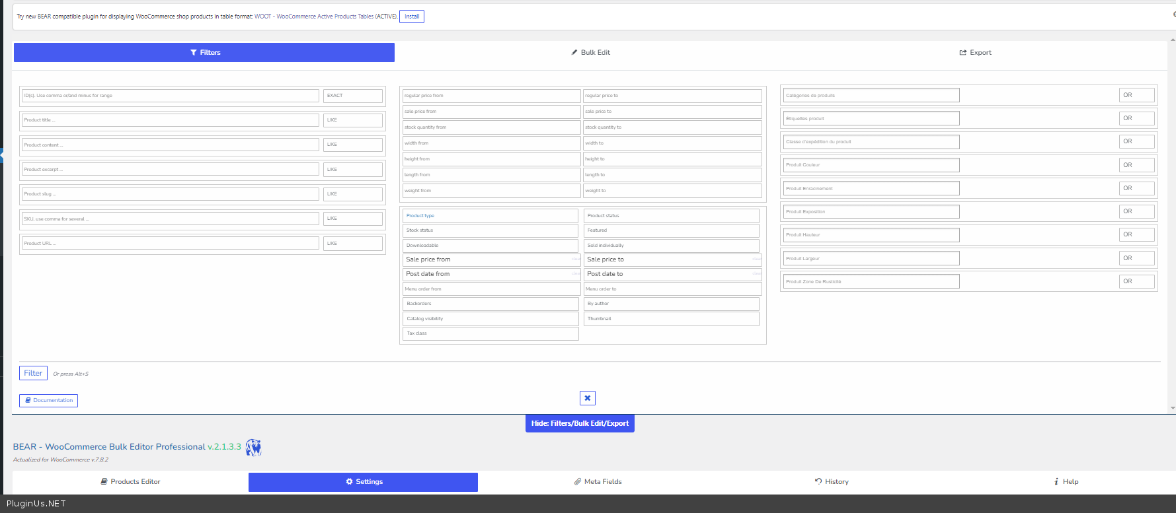1176x513 pixels.
Task: Click the BEAR polar bear logo icon
Action: (253, 448)
